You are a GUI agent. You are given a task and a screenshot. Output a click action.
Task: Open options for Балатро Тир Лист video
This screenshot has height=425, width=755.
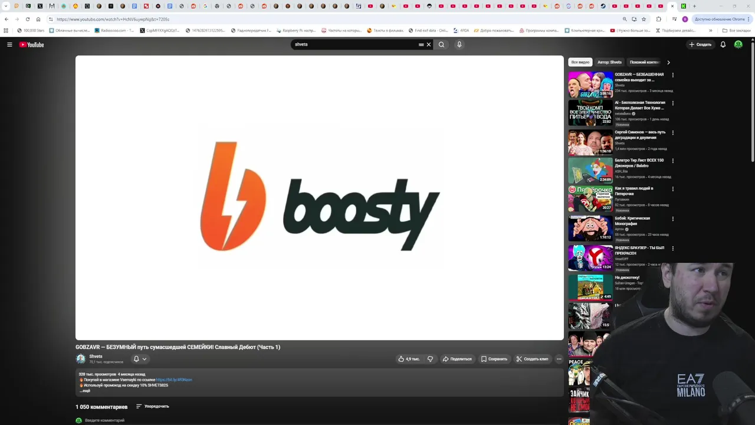672,161
